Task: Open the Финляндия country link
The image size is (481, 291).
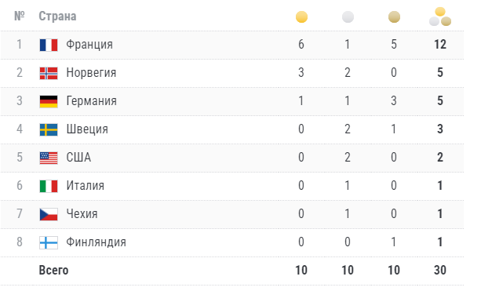Action: [96, 242]
